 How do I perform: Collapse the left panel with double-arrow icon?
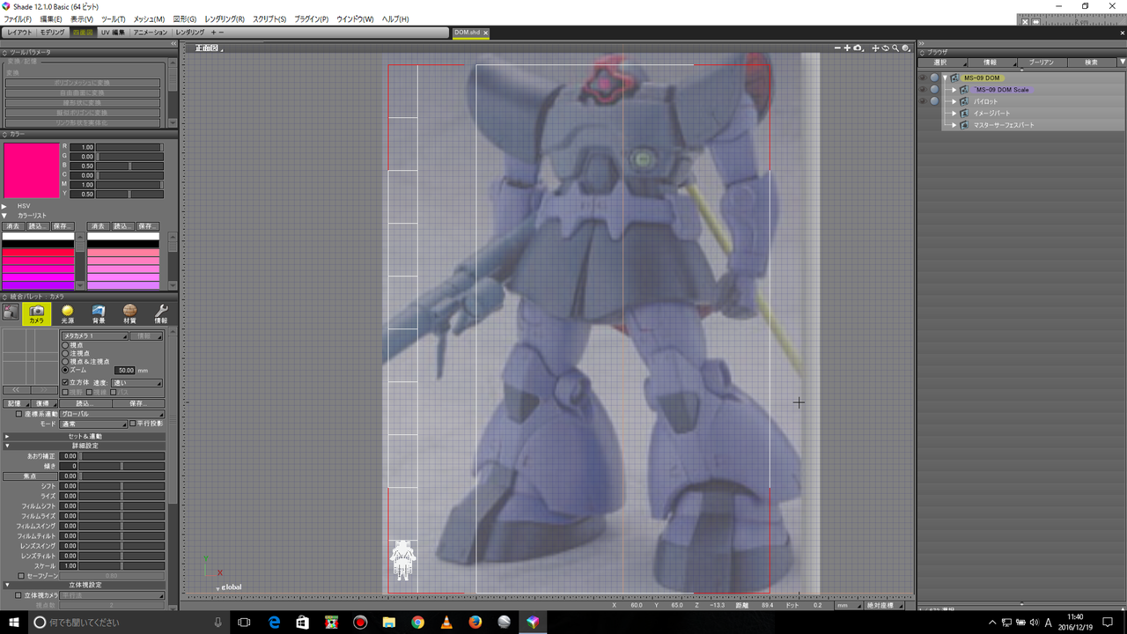pyautogui.click(x=173, y=43)
